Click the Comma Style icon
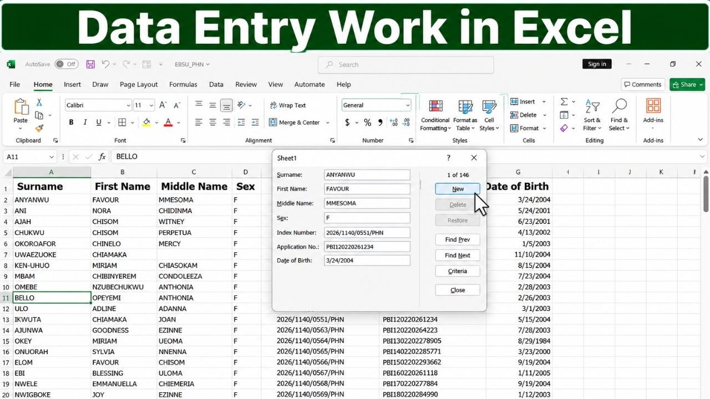This screenshot has height=399, width=710. [x=381, y=122]
